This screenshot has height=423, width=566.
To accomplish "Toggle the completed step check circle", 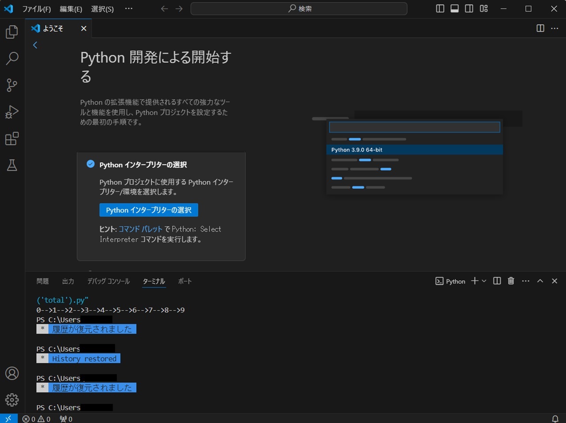I will click(x=90, y=164).
